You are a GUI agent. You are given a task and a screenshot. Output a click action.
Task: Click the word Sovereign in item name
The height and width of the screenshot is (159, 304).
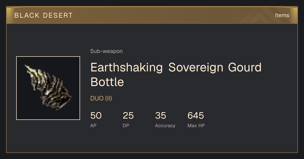pos(195,68)
